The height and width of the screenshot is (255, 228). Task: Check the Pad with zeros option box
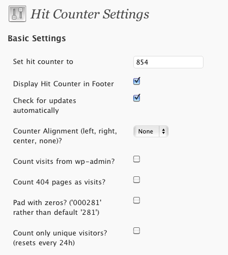[137, 200]
